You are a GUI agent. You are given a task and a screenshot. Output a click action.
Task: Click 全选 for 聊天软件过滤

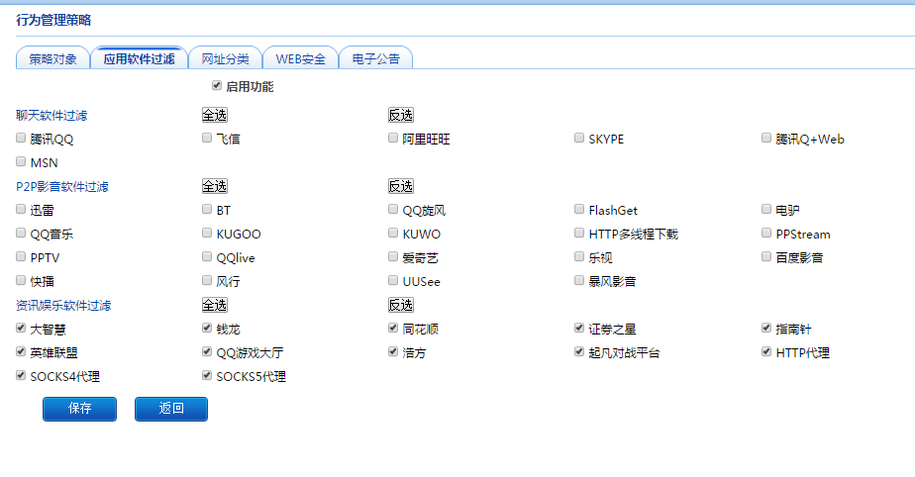(x=214, y=115)
